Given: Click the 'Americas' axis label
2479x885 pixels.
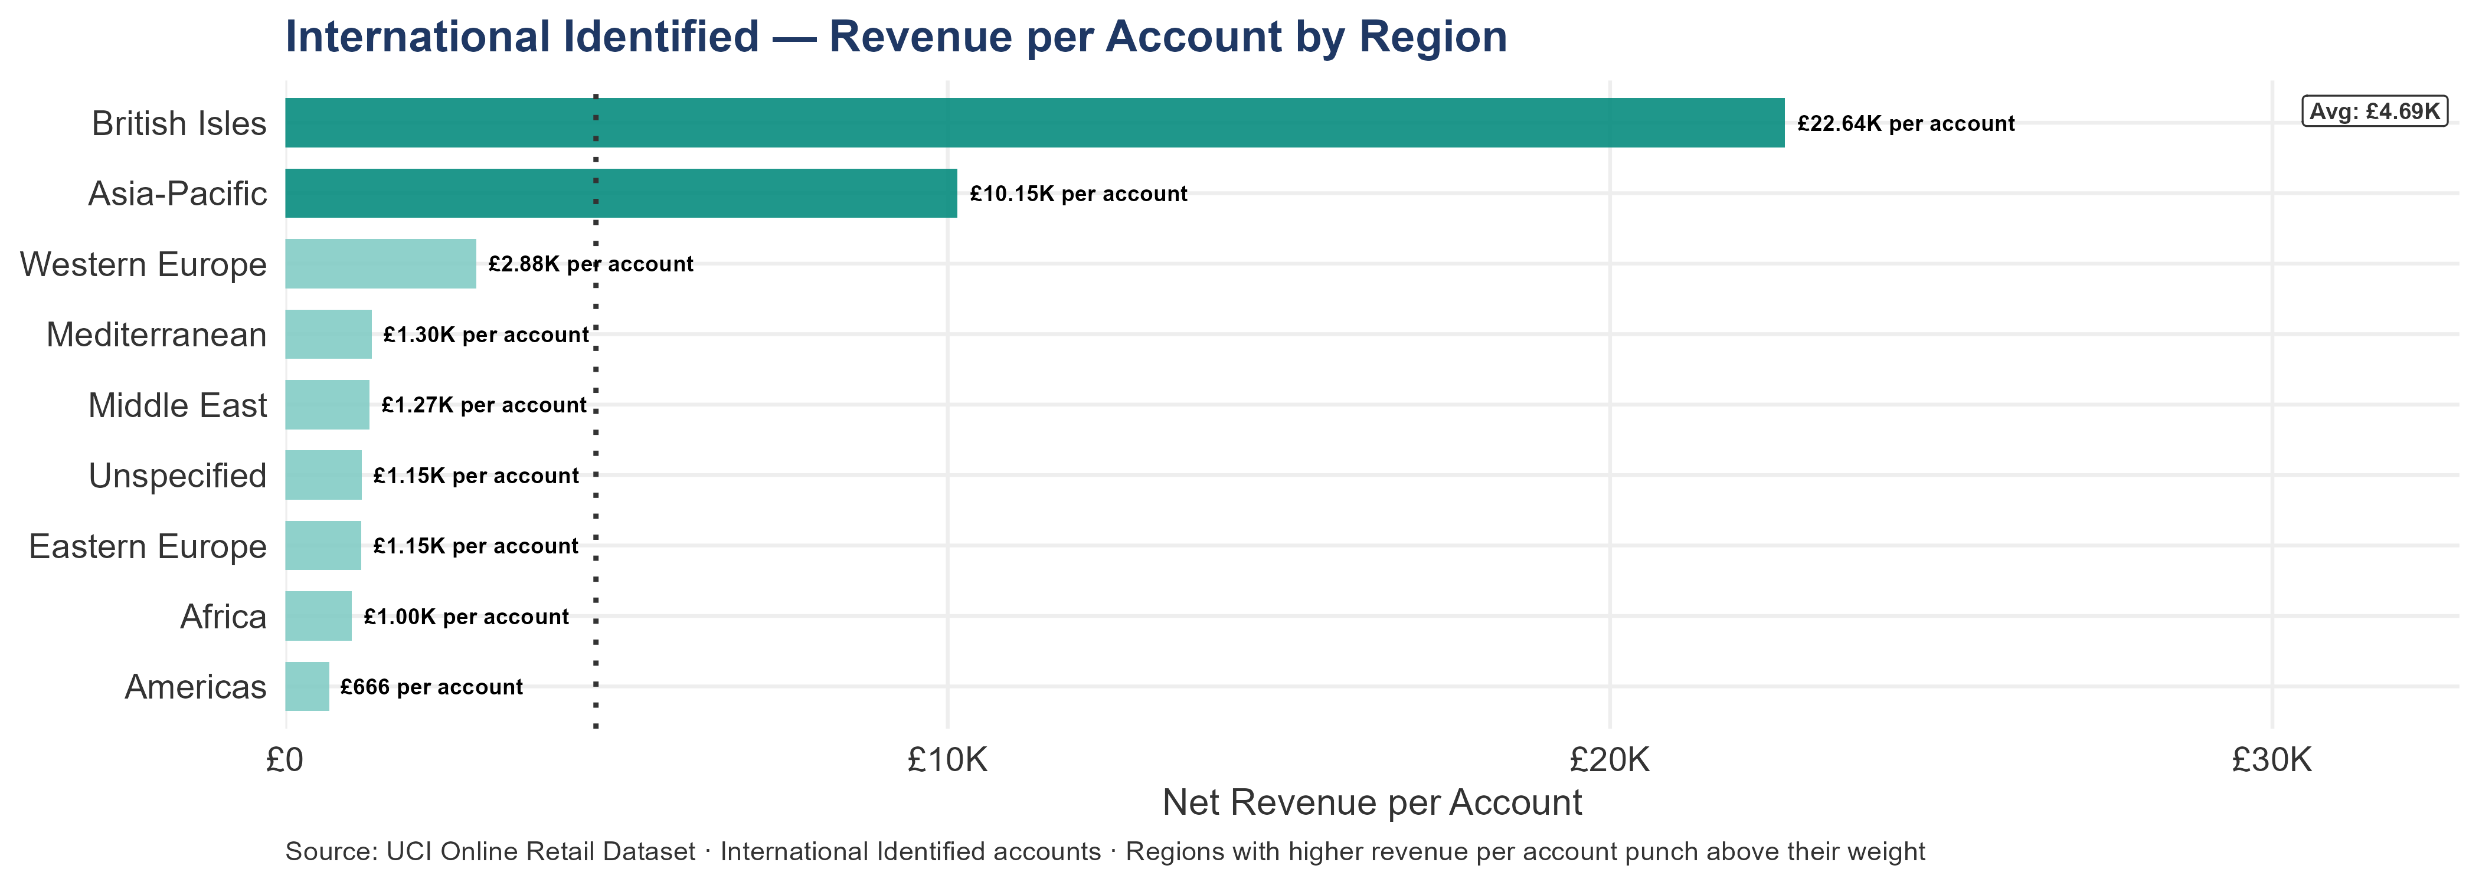Looking at the screenshot, I should tap(195, 687).
